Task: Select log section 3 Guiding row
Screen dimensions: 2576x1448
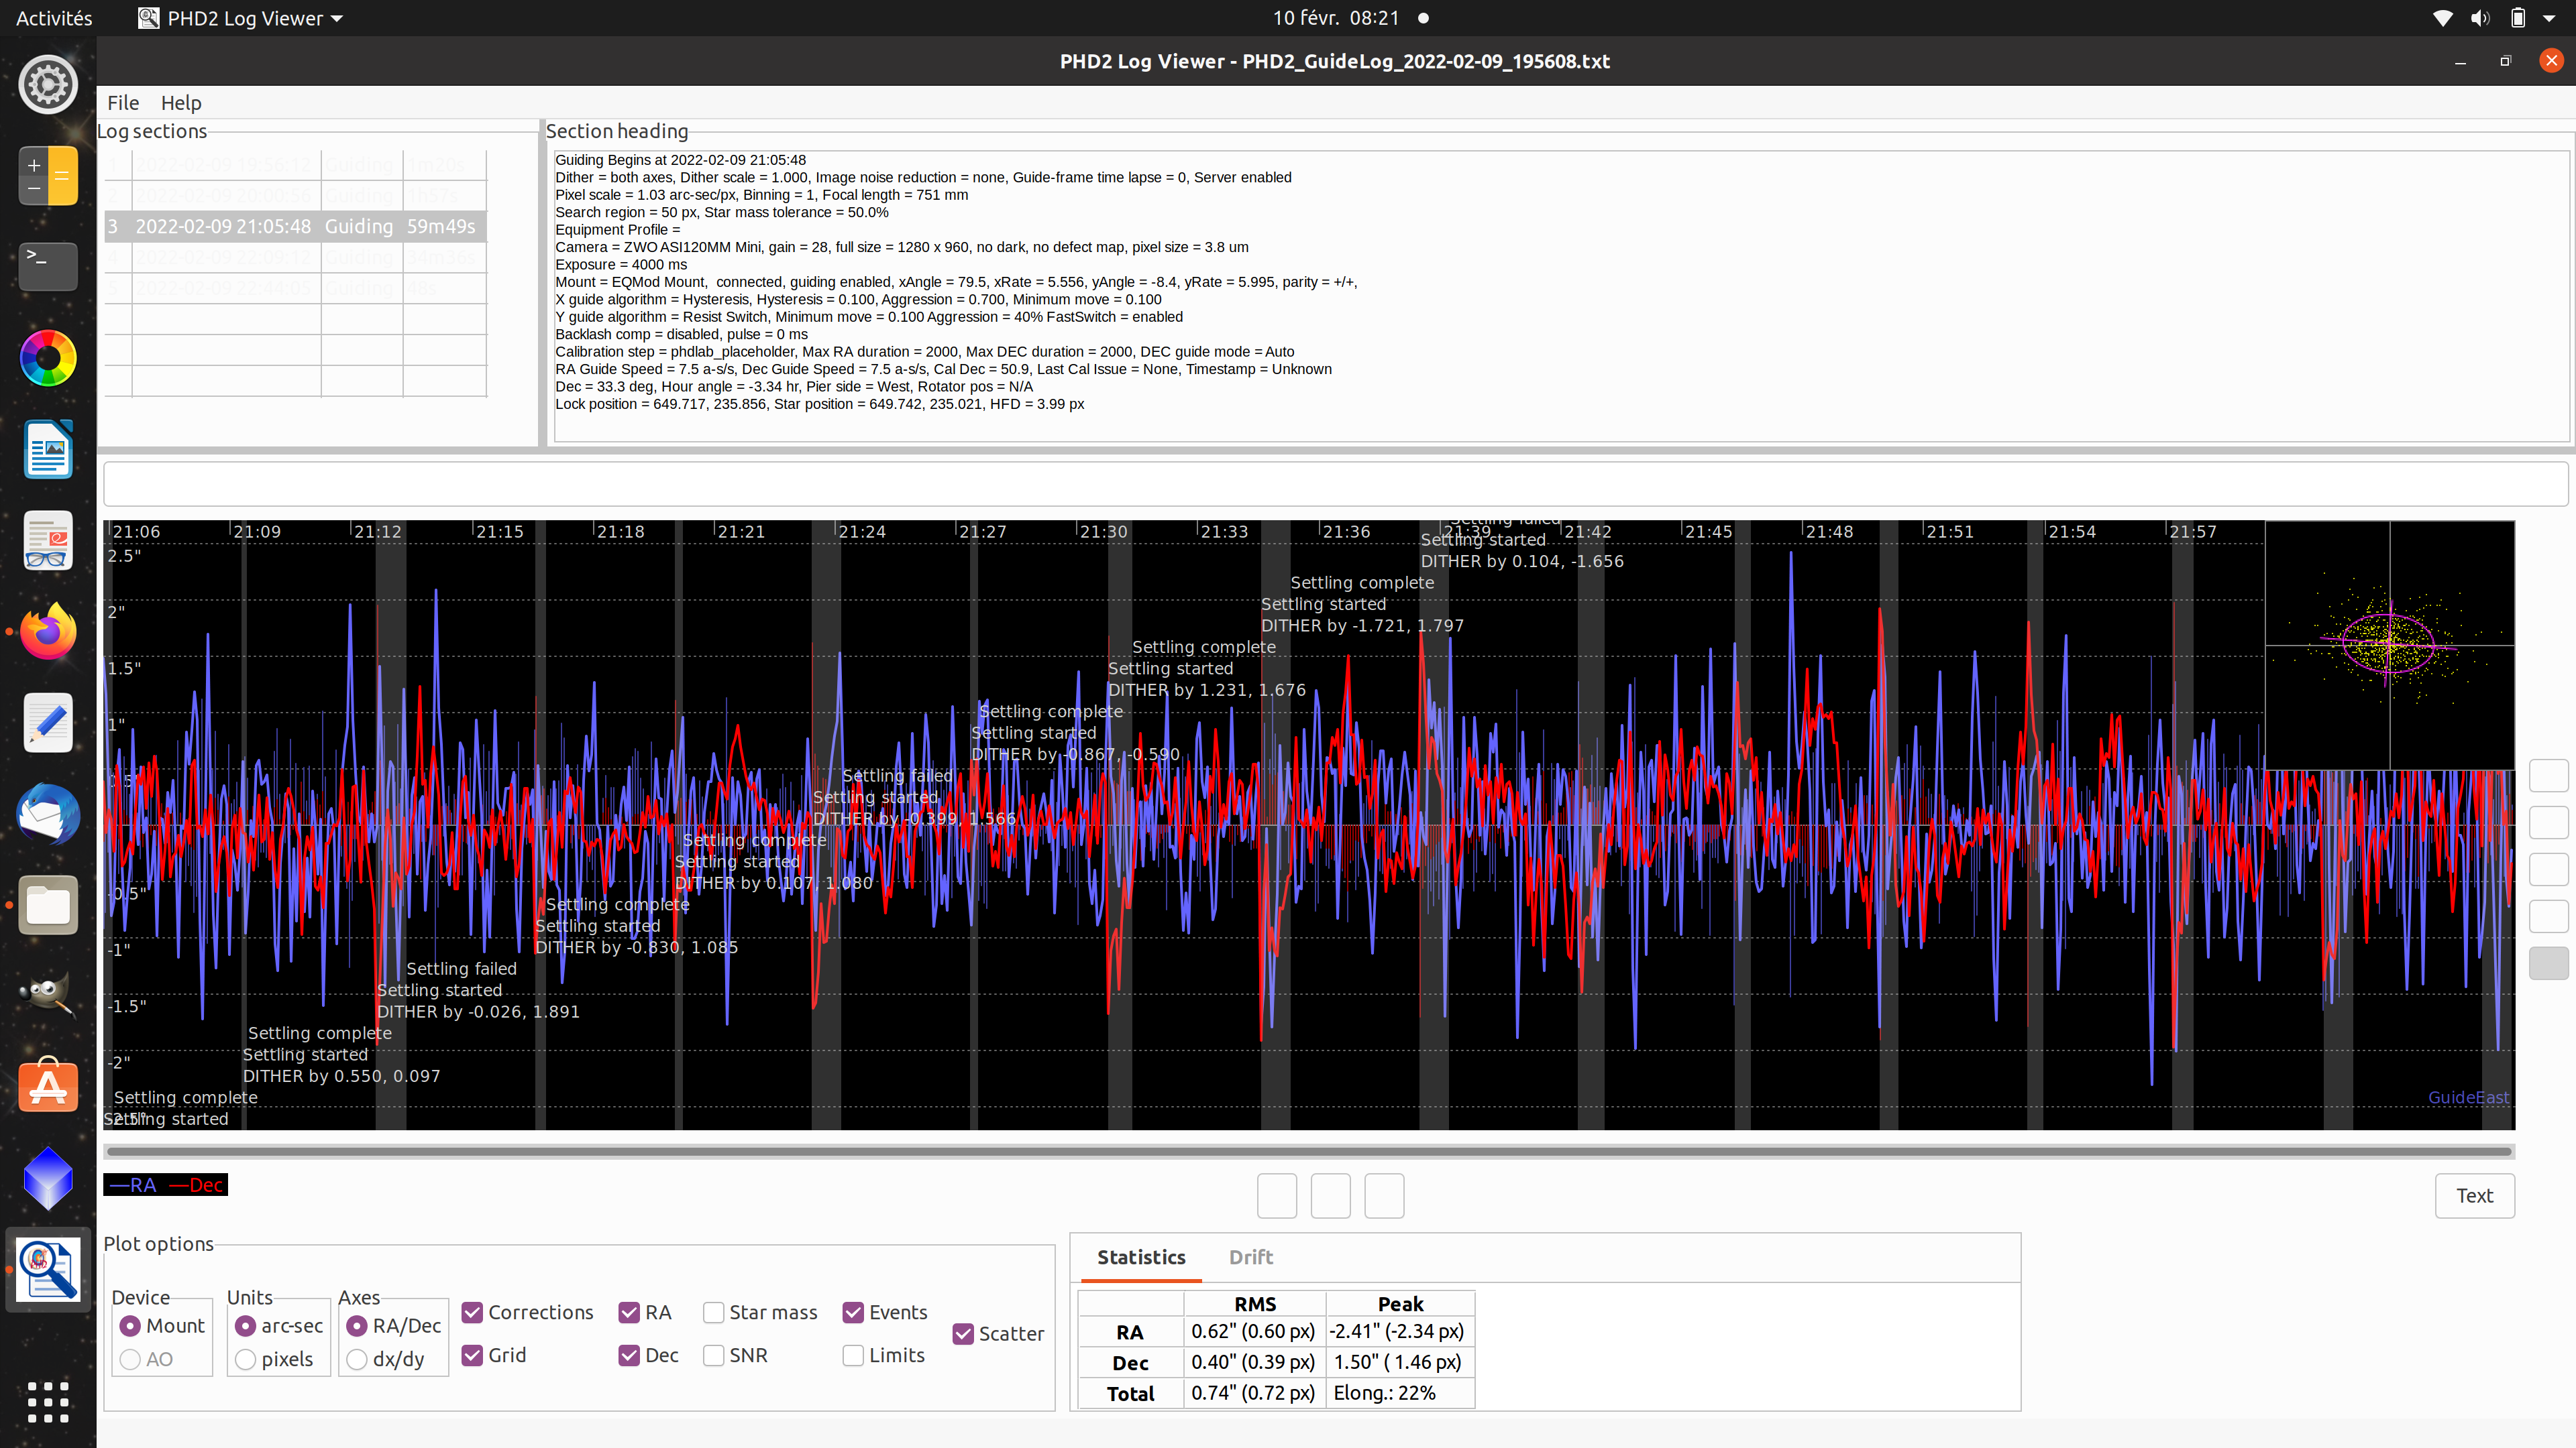Action: (295, 227)
